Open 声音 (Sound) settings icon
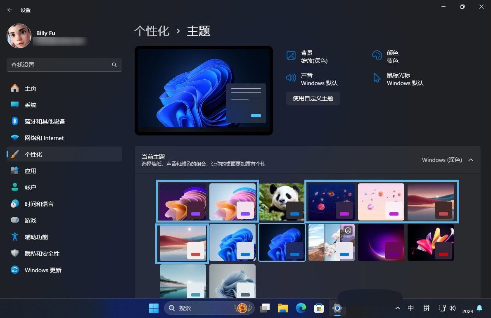Viewport: 491px width, 318px height. point(291,78)
